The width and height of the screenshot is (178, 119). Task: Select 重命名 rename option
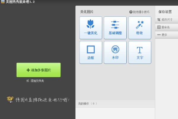pos(166,27)
